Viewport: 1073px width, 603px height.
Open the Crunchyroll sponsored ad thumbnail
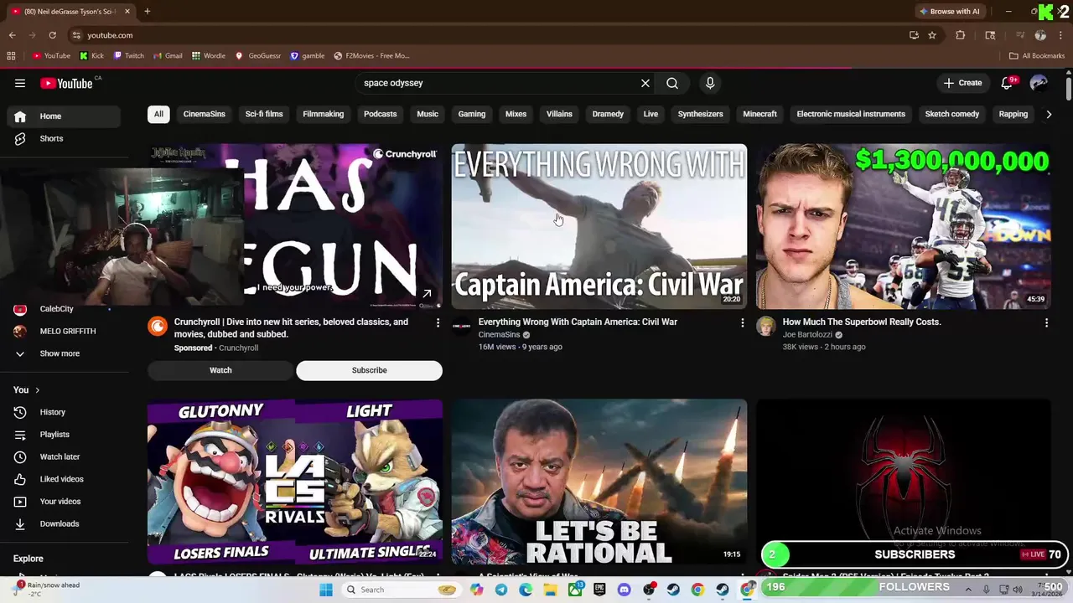coord(344,226)
